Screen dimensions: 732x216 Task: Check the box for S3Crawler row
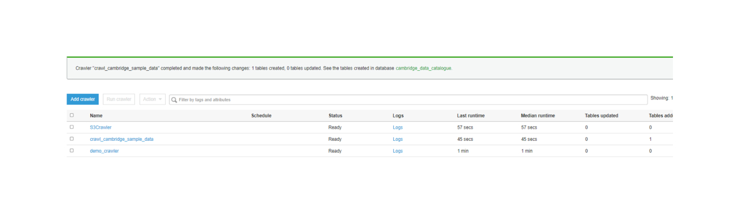(71, 127)
